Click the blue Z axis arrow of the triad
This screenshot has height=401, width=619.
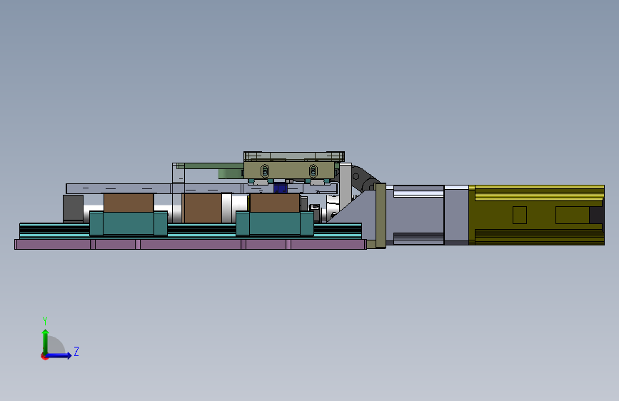[x=59, y=355]
